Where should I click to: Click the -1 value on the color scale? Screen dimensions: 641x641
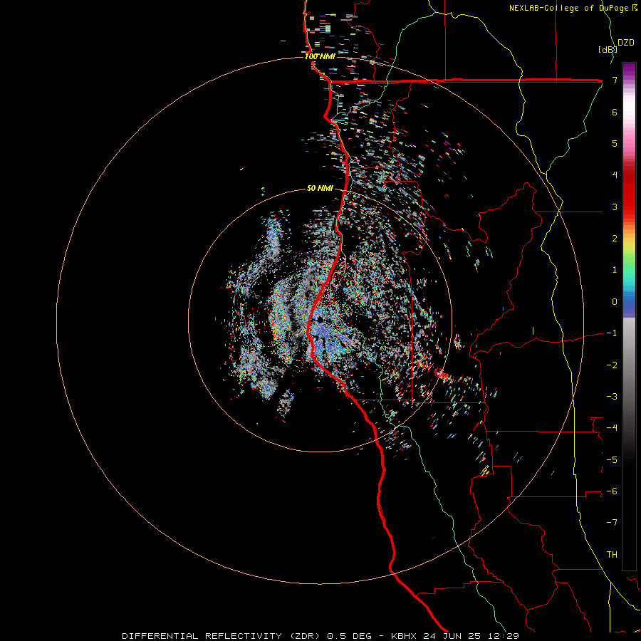pos(612,333)
